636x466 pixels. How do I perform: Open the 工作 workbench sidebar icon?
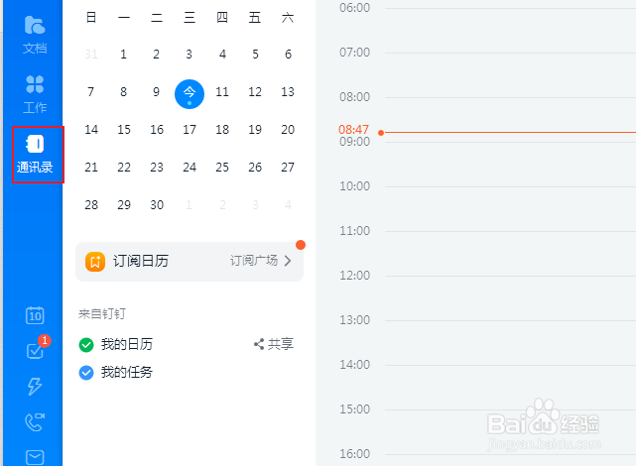point(35,92)
